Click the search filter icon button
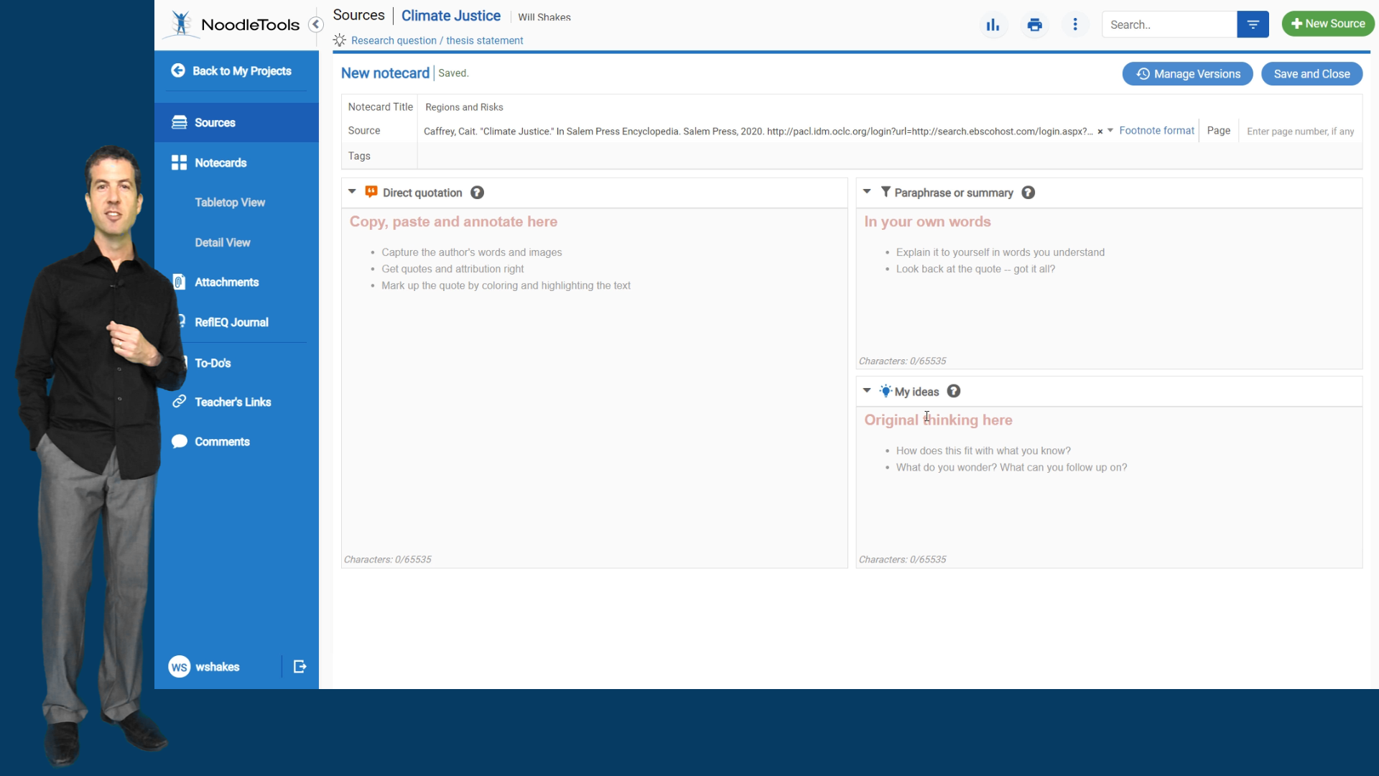The image size is (1379, 776). click(1253, 25)
